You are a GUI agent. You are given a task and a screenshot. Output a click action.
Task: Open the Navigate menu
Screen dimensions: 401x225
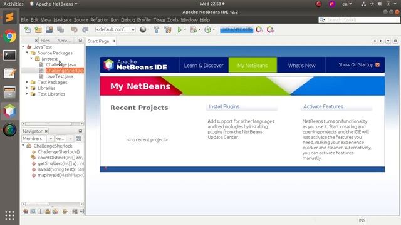click(63, 20)
